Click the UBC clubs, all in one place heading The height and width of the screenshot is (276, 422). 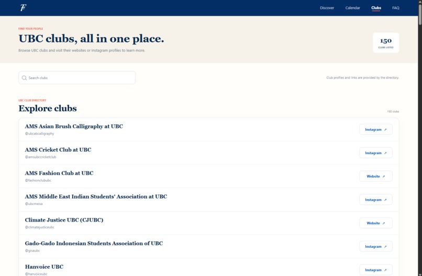click(x=91, y=39)
